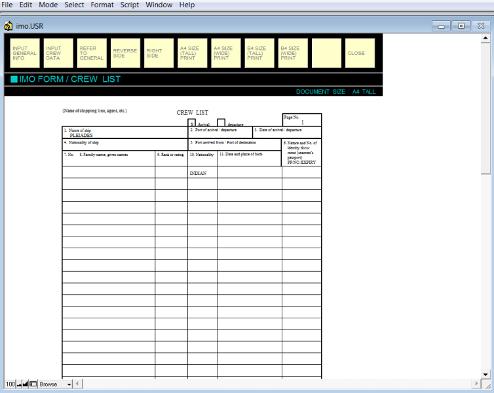Click the Page No. field
Viewport: 494px width, 393px height.
coord(302,122)
